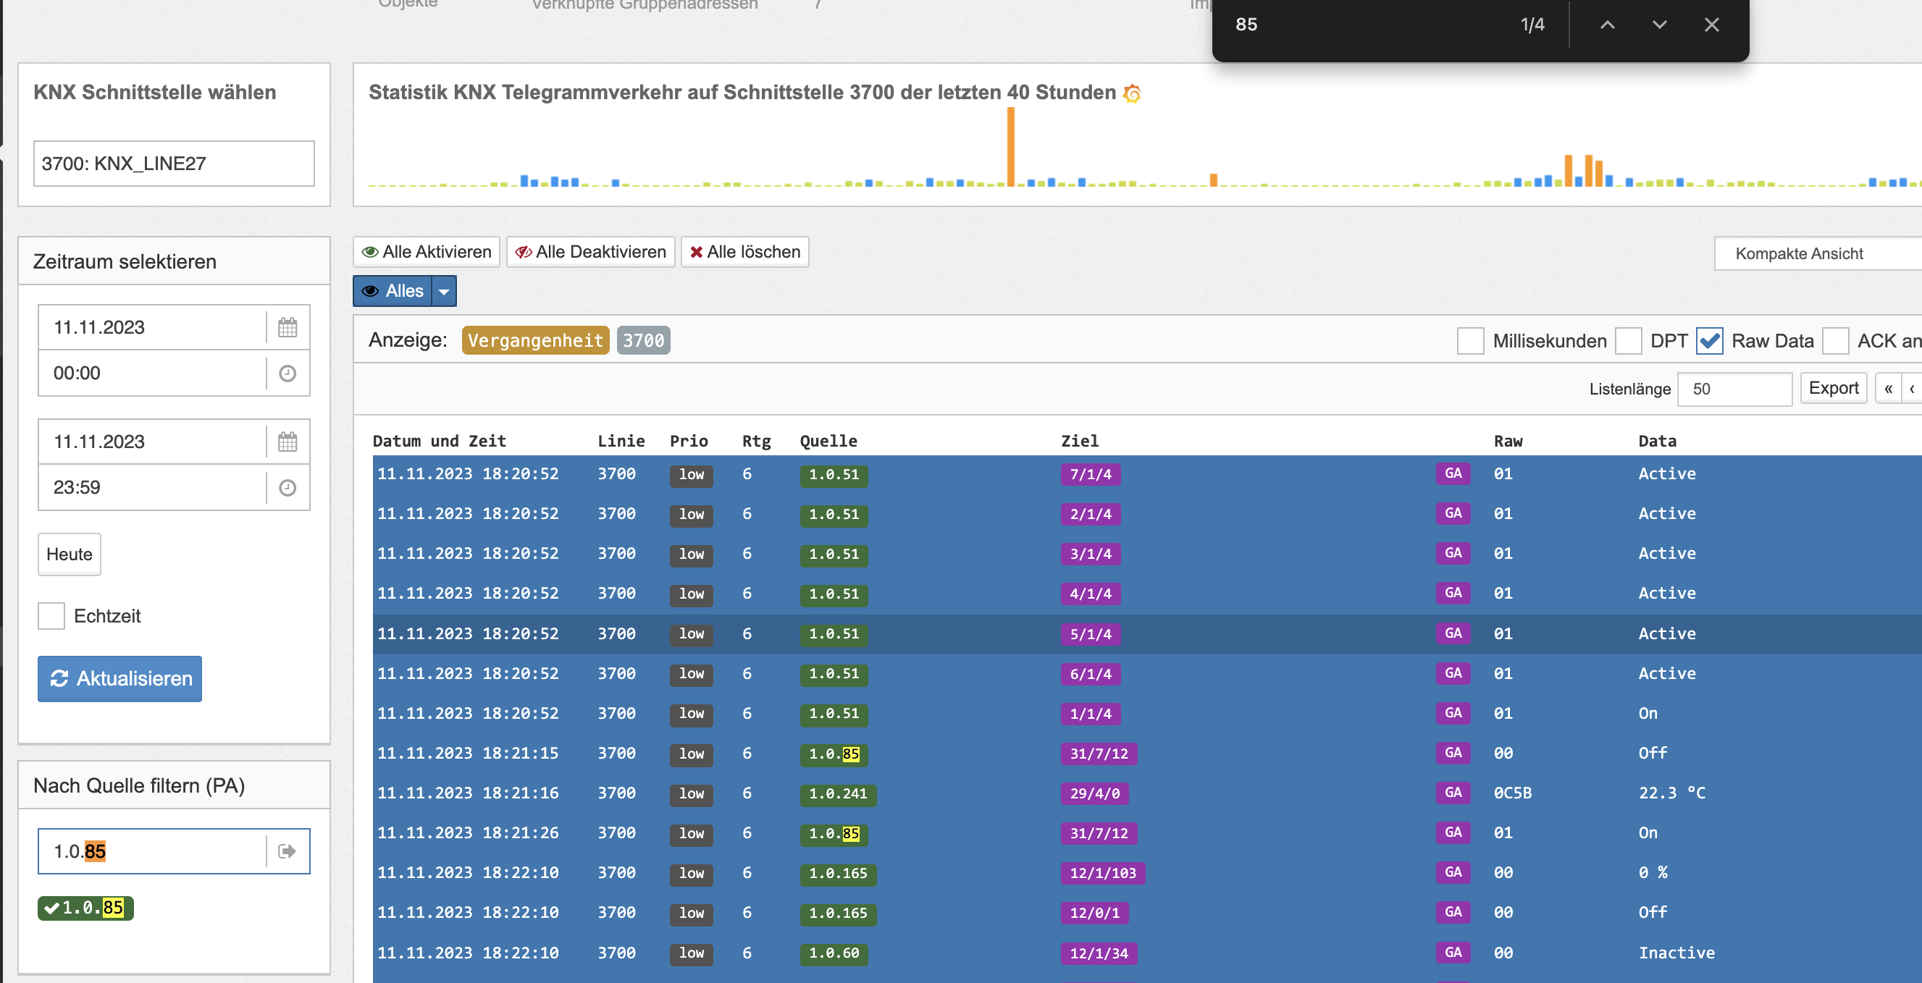Toggle the Alles visibility eye button
The image size is (1922, 983).
click(393, 291)
